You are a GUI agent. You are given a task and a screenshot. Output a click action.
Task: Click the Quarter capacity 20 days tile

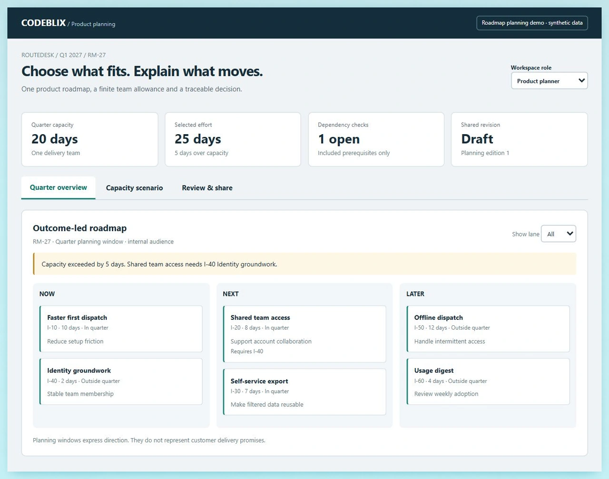(x=89, y=139)
